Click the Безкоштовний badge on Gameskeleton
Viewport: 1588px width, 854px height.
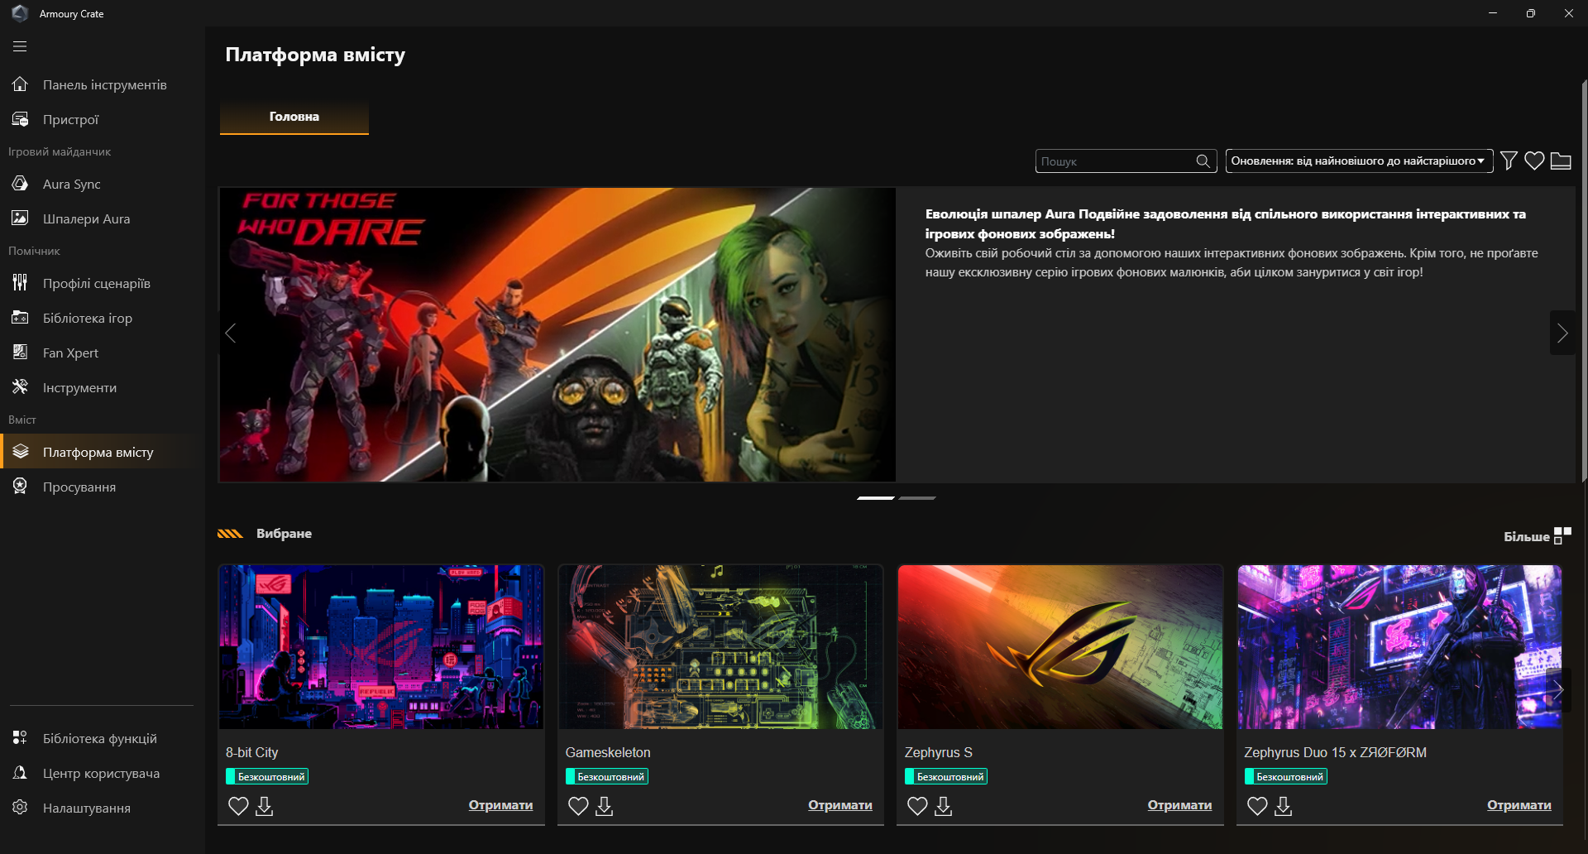tap(607, 776)
